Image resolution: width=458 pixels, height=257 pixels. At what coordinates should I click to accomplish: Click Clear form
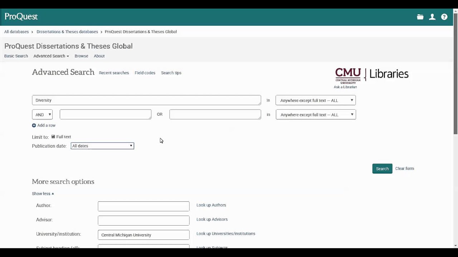click(x=405, y=168)
